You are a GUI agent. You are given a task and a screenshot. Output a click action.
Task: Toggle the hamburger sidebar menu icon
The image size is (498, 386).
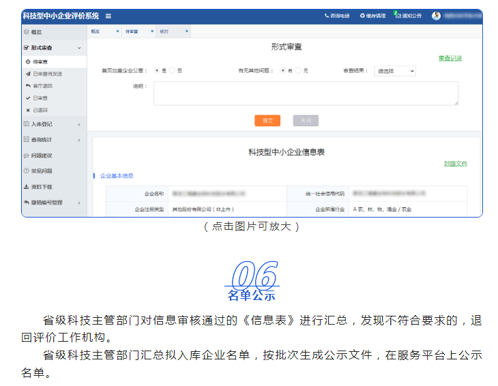click(x=108, y=16)
